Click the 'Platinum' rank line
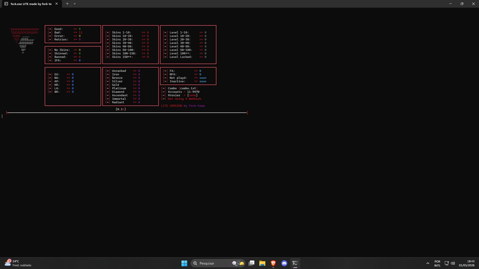The height and width of the screenshot is (269, 479). click(x=123, y=88)
